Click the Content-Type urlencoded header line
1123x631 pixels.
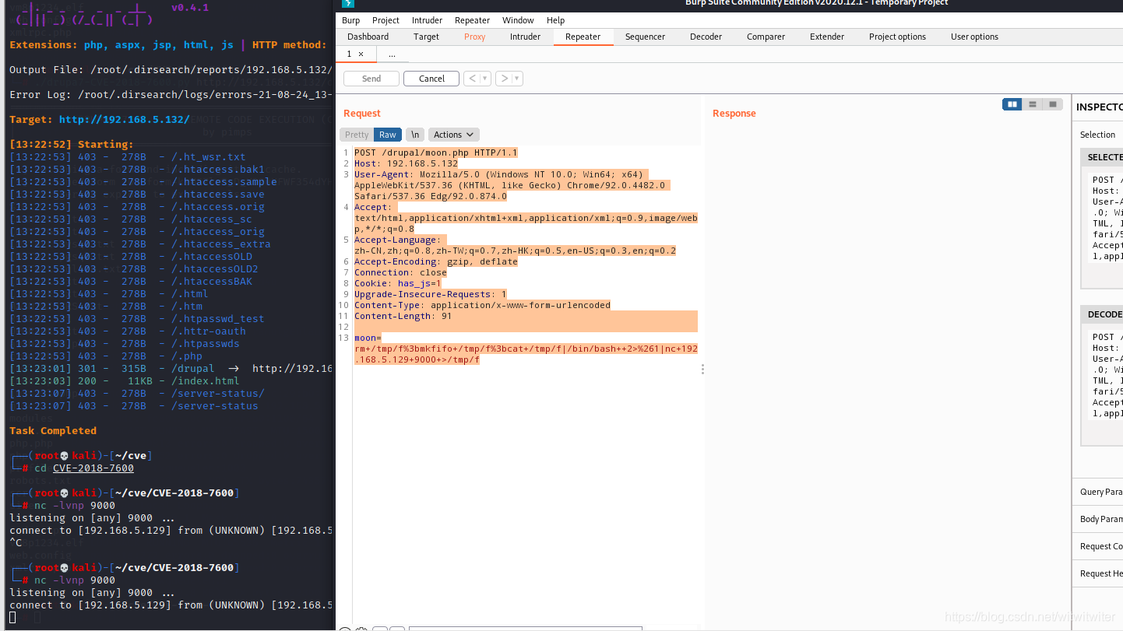(x=482, y=305)
